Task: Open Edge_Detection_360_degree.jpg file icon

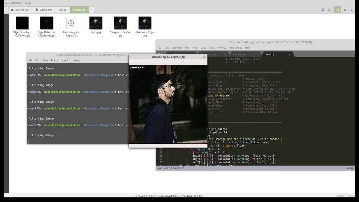Action: [47, 23]
